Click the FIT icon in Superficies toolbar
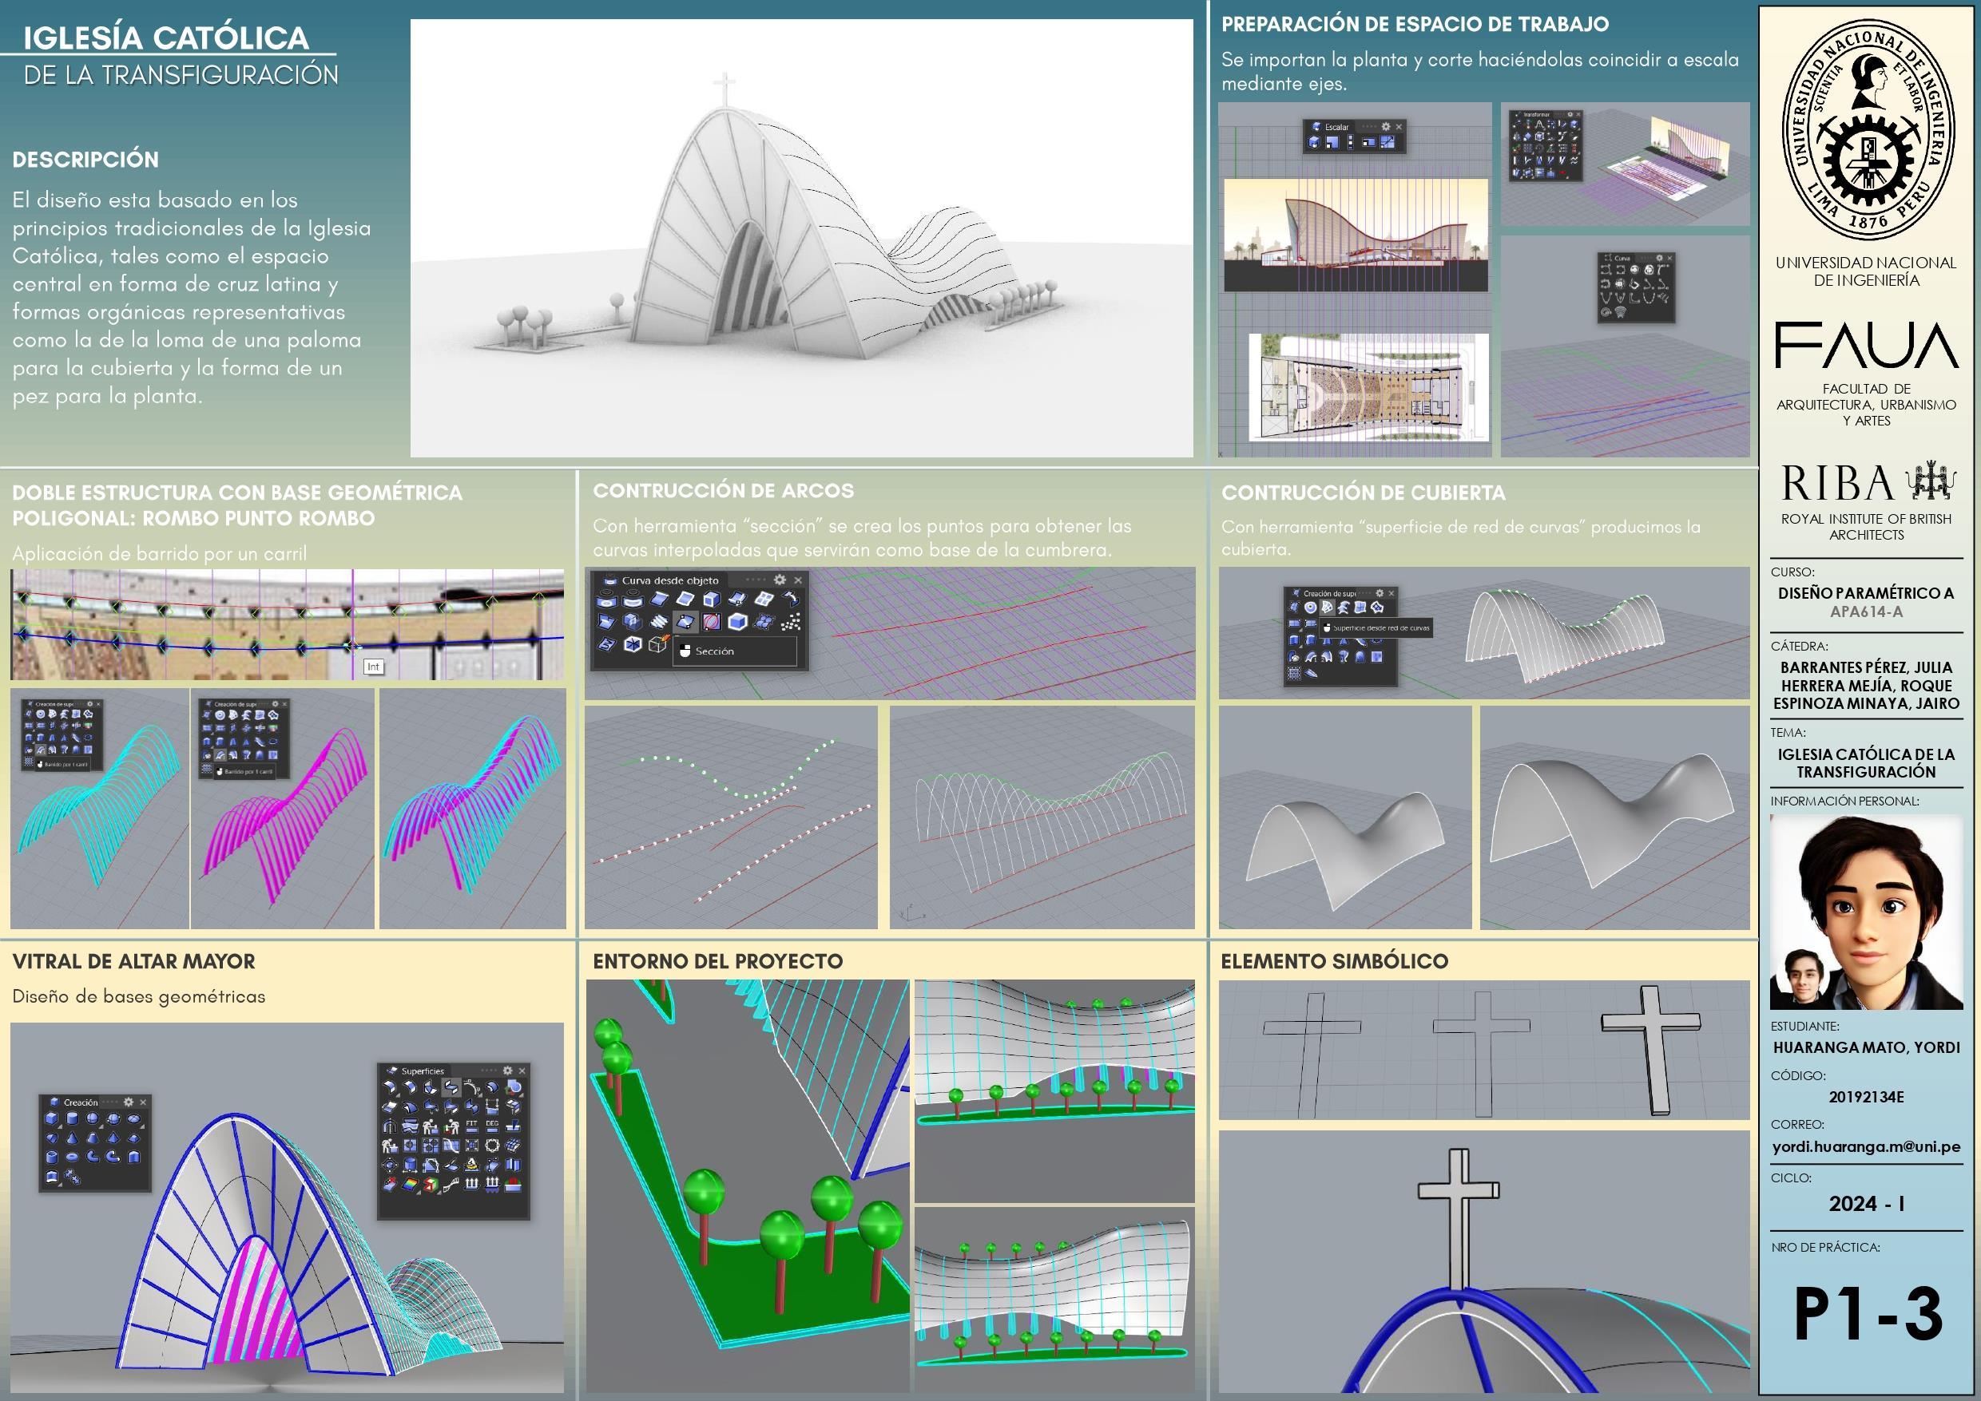The width and height of the screenshot is (1981, 1401). [472, 1126]
